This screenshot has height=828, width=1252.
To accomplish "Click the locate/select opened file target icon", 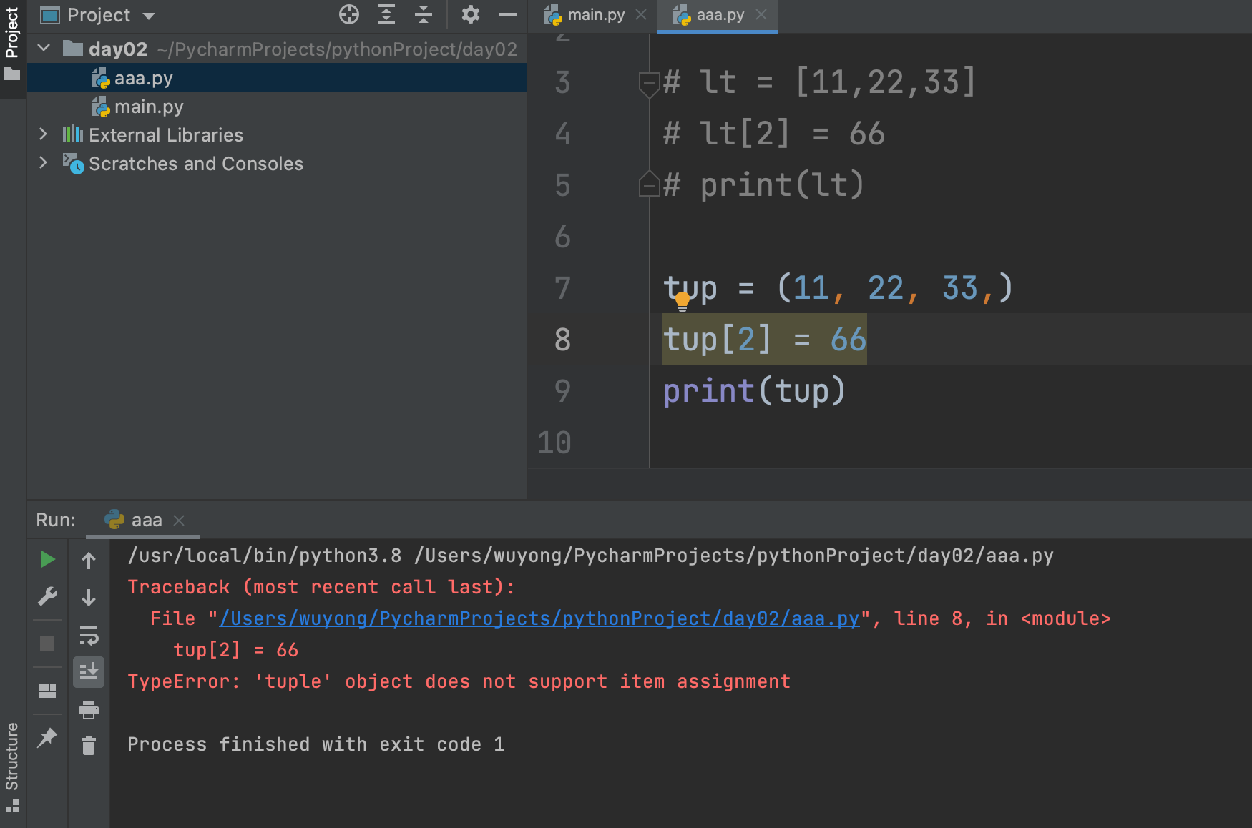I will pyautogui.click(x=349, y=14).
